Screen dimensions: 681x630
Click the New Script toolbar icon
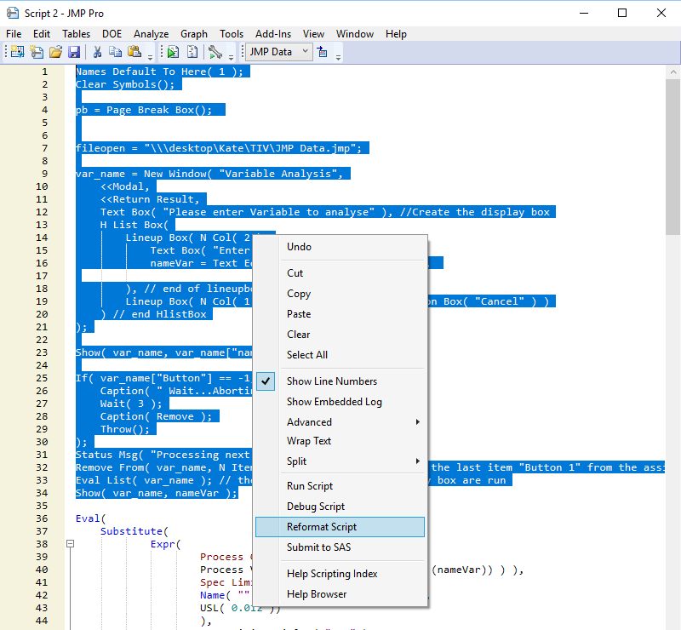pos(37,52)
